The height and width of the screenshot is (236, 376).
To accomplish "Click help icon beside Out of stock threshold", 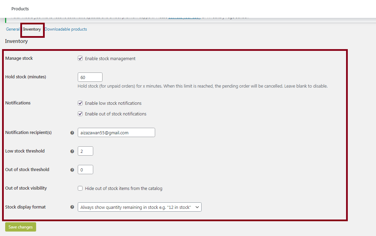I will coord(72,170).
